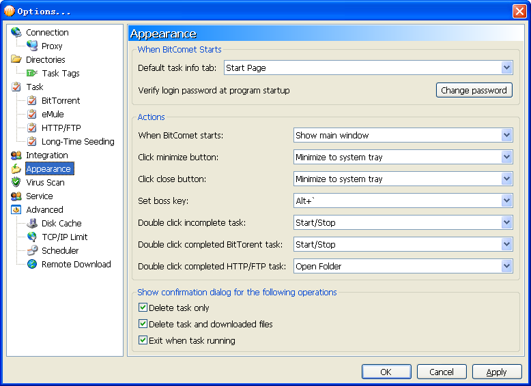Select Proxy in the options tree

point(52,46)
